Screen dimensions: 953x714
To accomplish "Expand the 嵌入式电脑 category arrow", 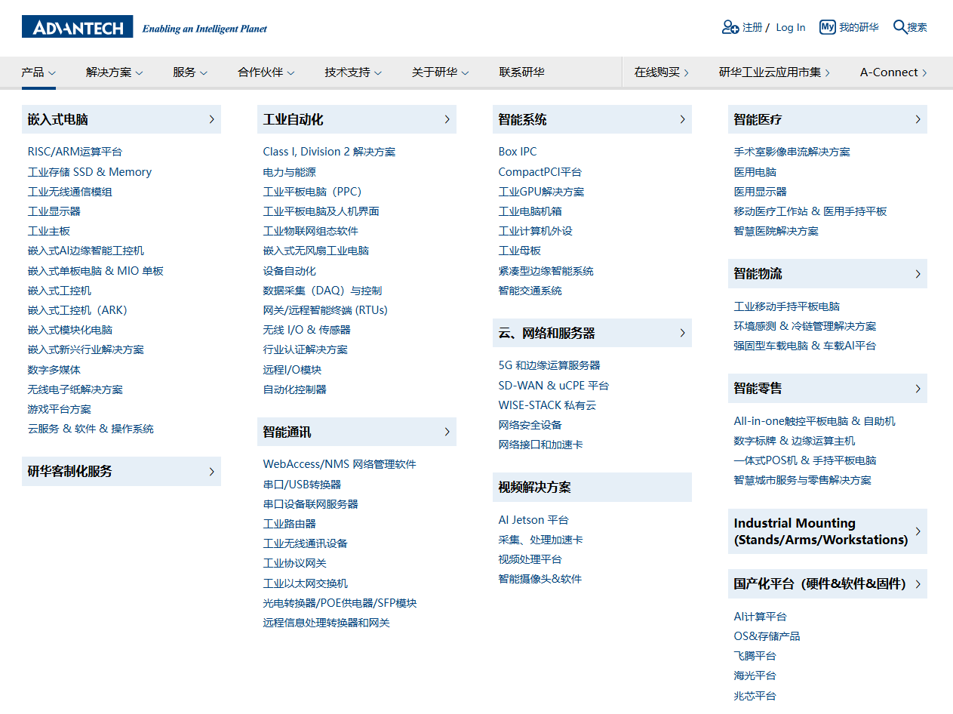I will click(x=212, y=119).
